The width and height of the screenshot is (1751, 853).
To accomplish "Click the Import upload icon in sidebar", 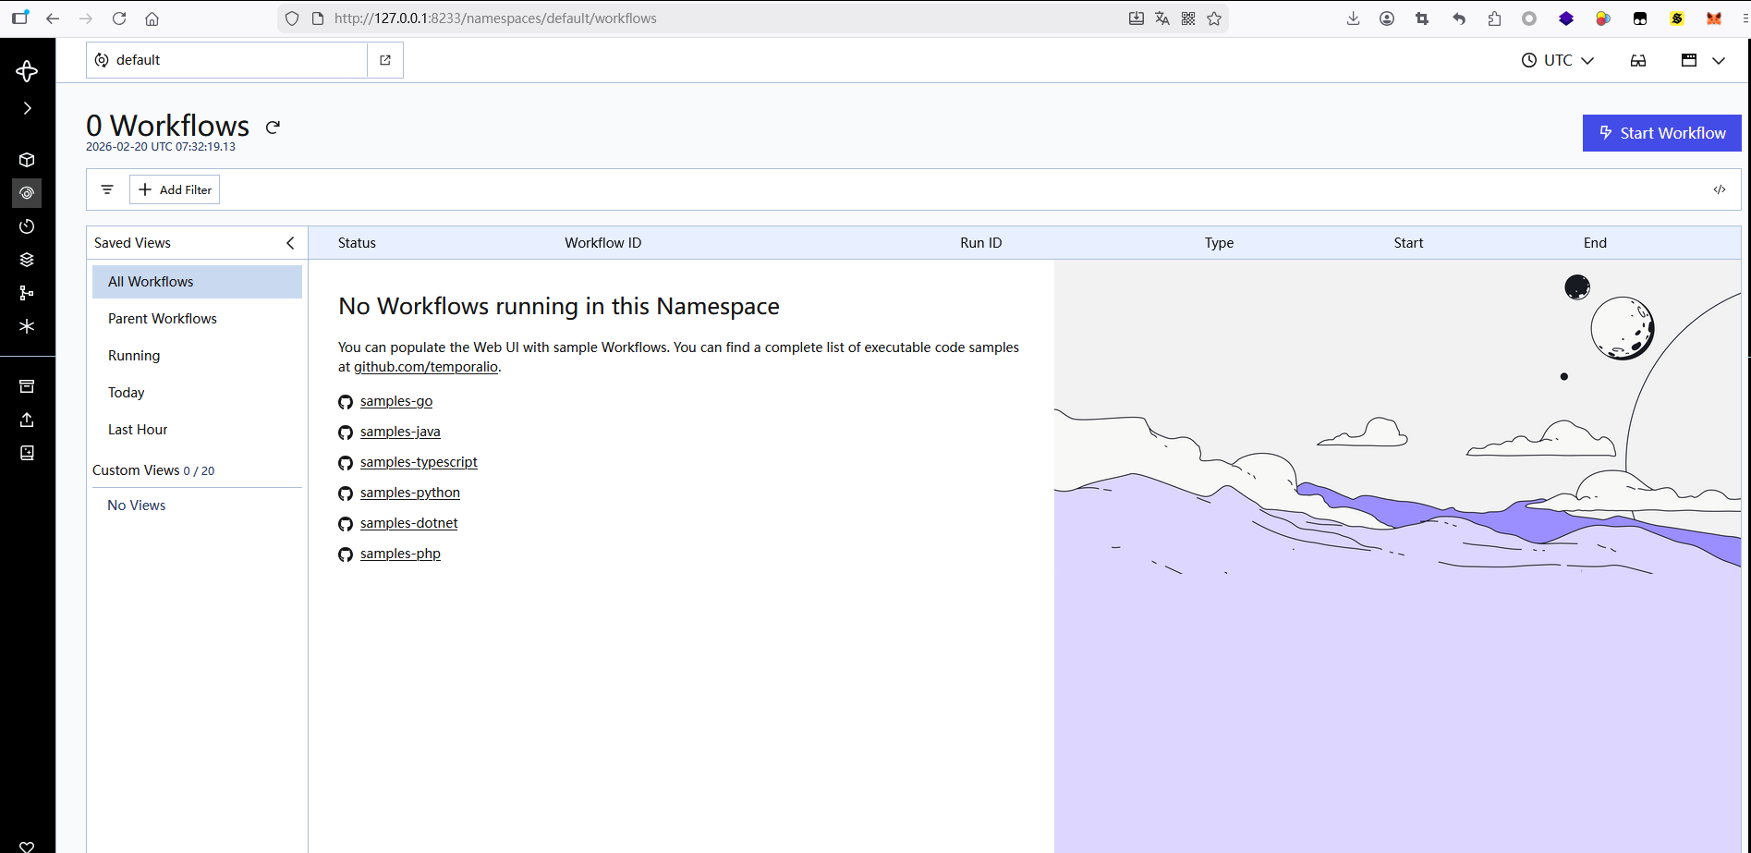I will 27,420.
